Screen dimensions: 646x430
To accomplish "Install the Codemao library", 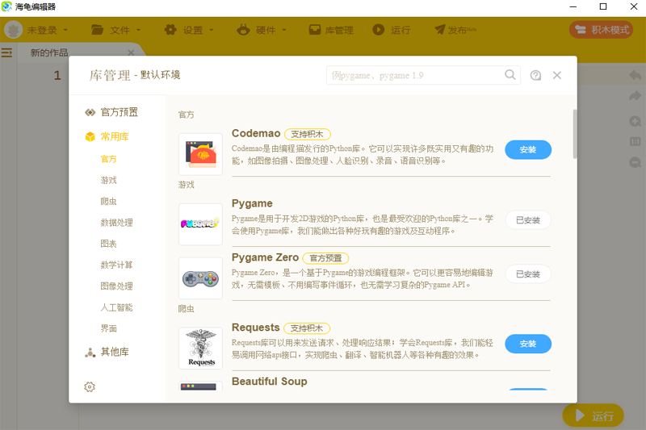I will (x=527, y=150).
